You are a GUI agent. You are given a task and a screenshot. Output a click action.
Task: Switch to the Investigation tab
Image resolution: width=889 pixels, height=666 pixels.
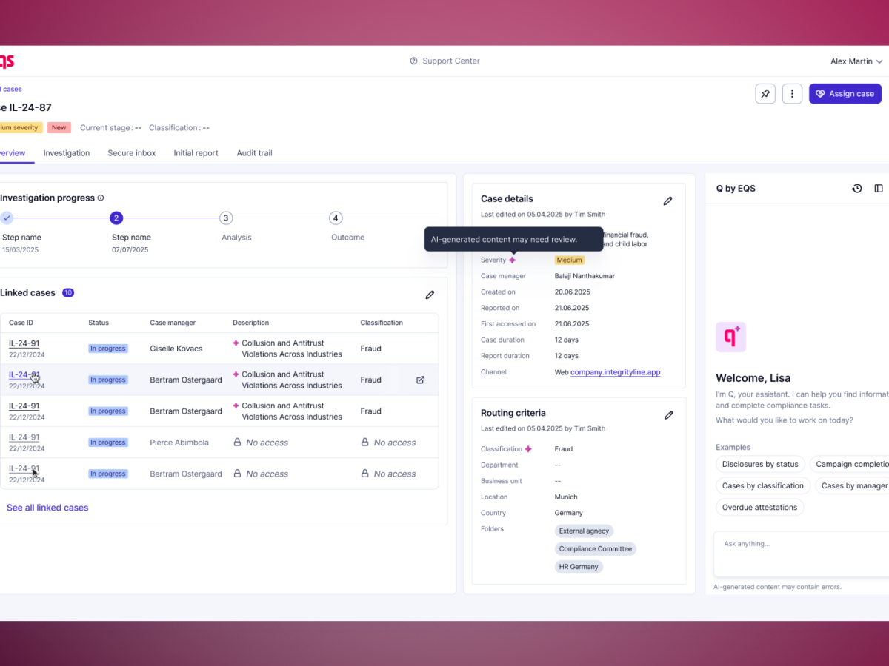click(67, 153)
